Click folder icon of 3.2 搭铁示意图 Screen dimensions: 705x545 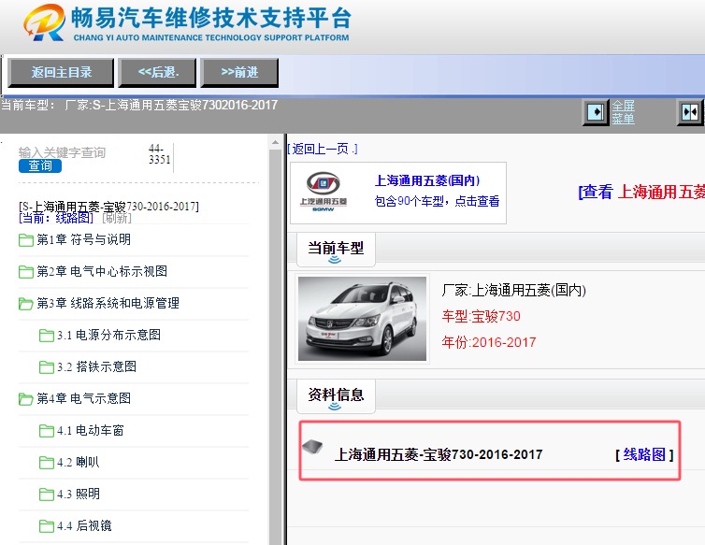point(47,367)
